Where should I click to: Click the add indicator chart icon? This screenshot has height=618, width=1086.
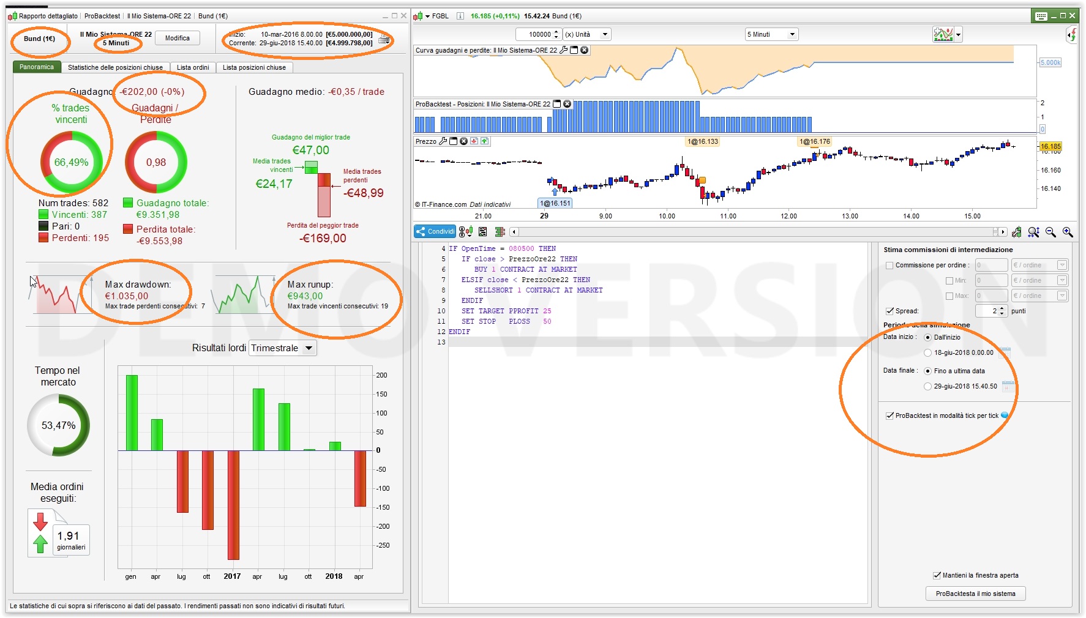(x=943, y=34)
